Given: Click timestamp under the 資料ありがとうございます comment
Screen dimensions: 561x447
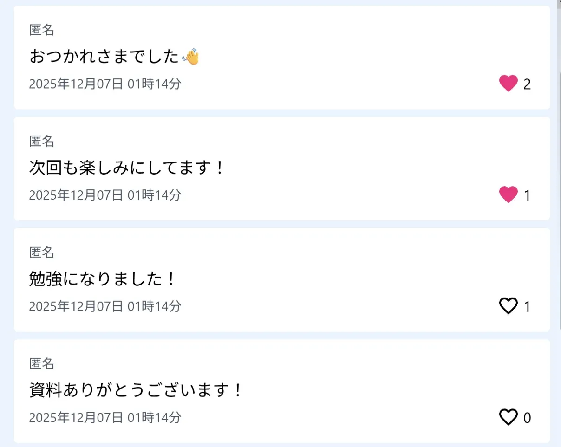Looking at the screenshot, I should 105,418.
